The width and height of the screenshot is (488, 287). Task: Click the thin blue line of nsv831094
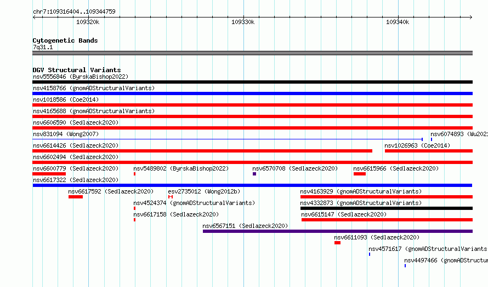(x=228, y=139)
